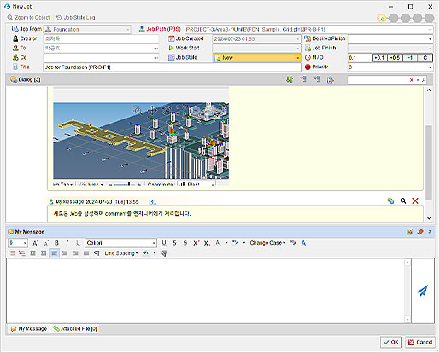This screenshot has height=353, width=440.
Task: Click the OK button
Action: click(390, 342)
